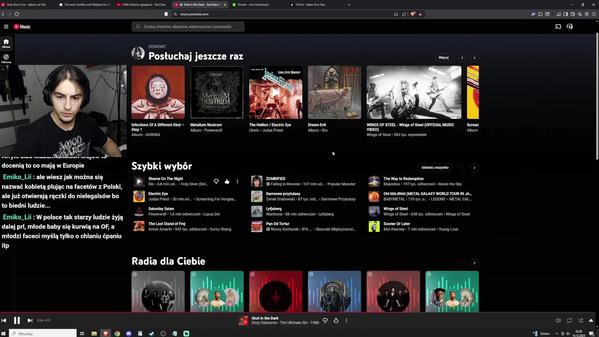This screenshot has width=599, height=337.
Task: Open the Dio artist link under Dream Evil
Action: (325, 130)
